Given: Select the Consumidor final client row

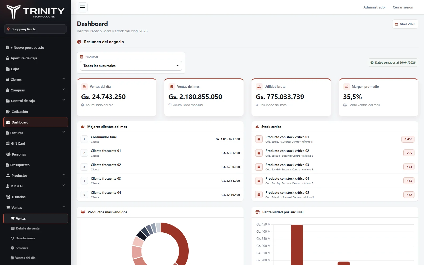Looking at the screenshot, I should tap(160, 139).
